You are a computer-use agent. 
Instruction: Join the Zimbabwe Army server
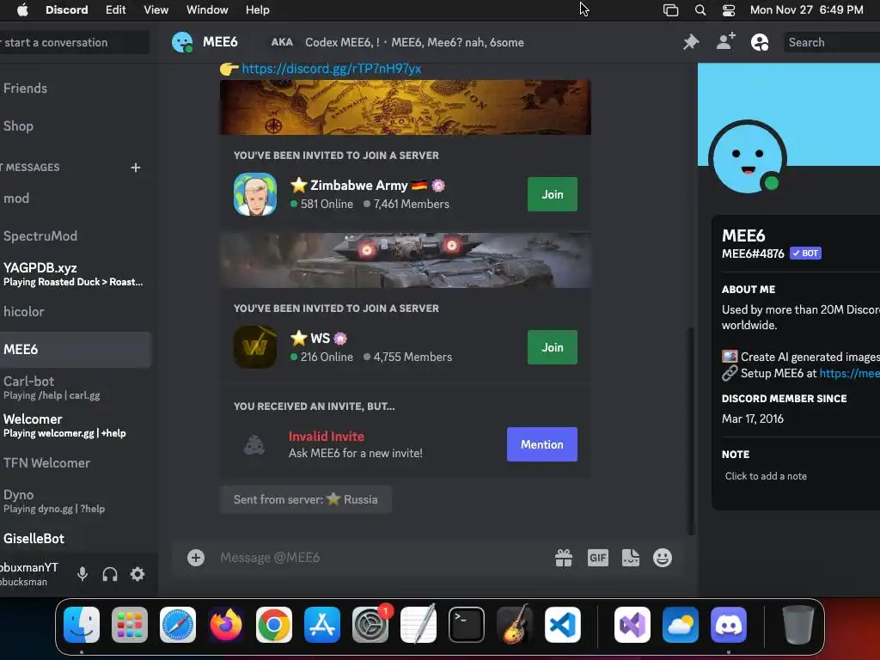[x=553, y=194]
